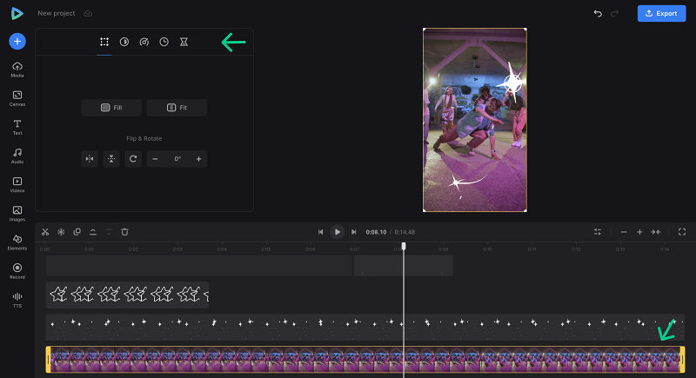Zoom out the timeline
This screenshot has height=378, width=696.
(624, 232)
